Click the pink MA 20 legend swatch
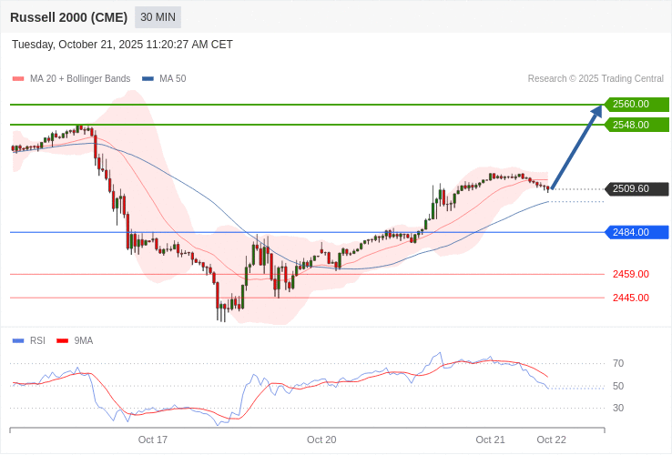Viewport: 672px width, 455px height. click(18, 79)
